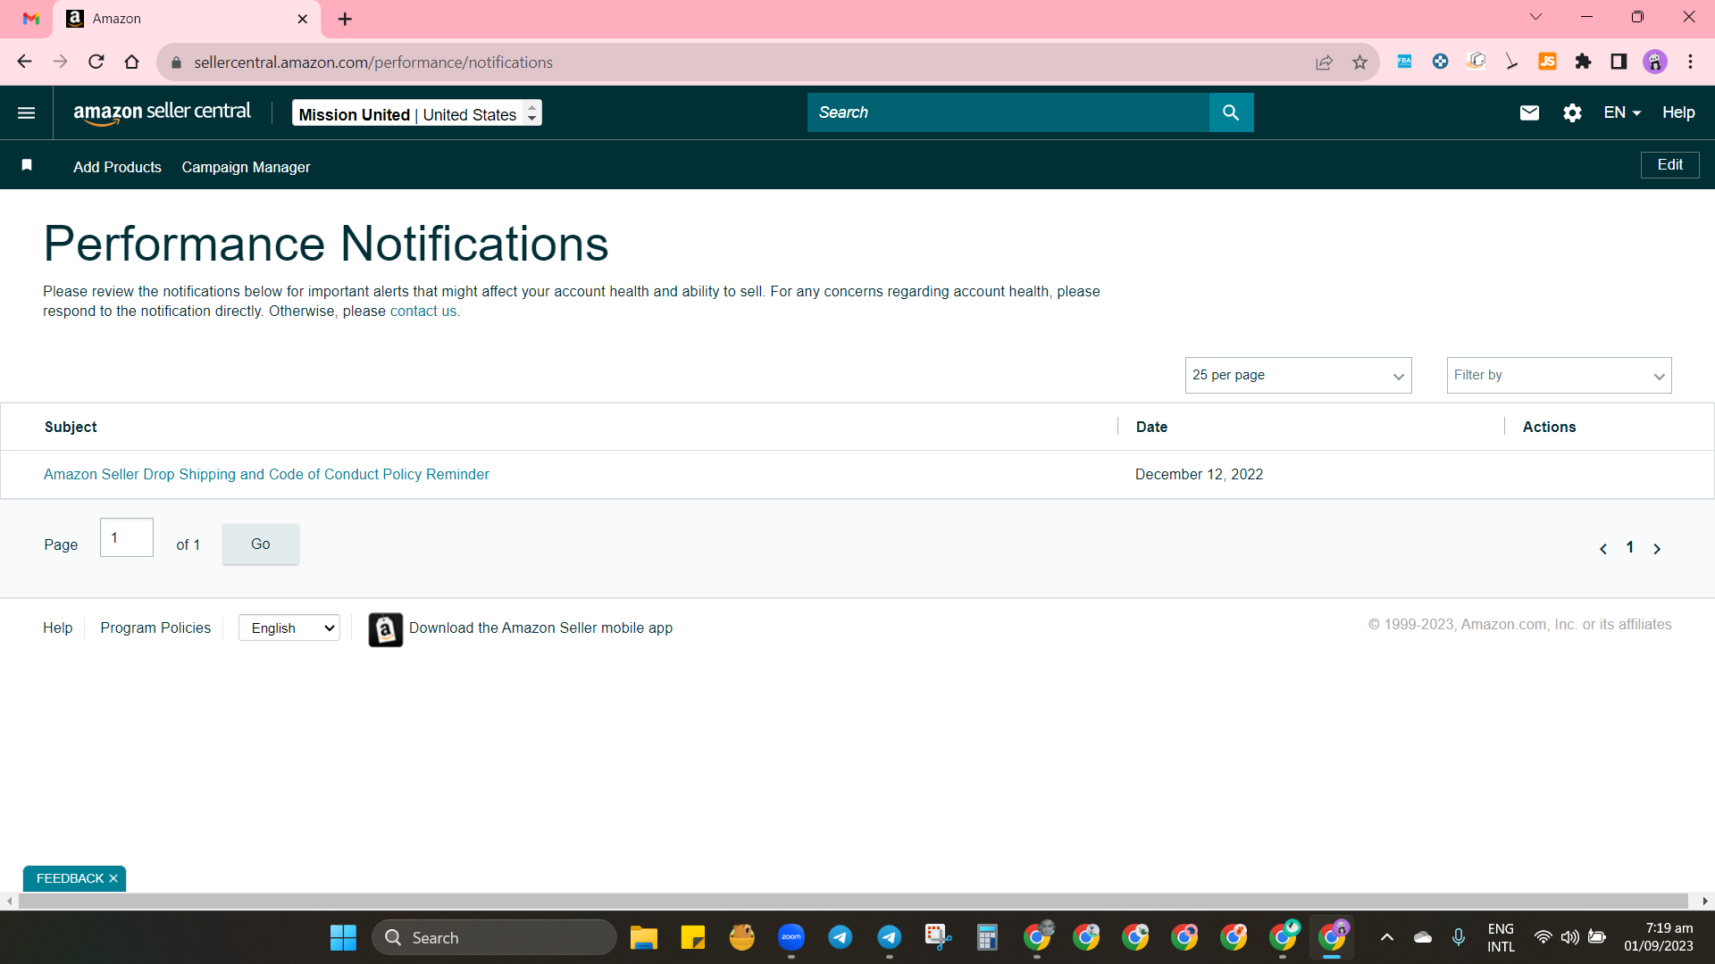Open File Explorer from taskbar

[644, 937]
